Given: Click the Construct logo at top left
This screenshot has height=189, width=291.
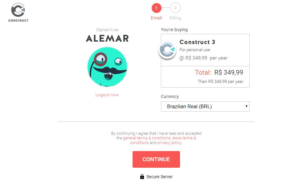Looking at the screenshot, I should [x=18, y=12].
